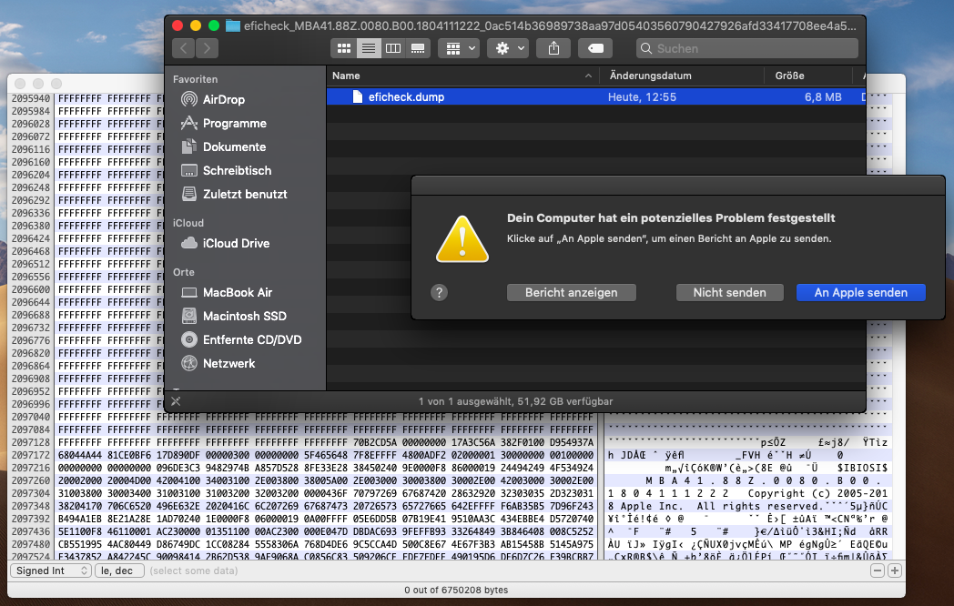Screen dimensions: 954x606
Task: Click the minus button in hex editor
Action: 878,571
